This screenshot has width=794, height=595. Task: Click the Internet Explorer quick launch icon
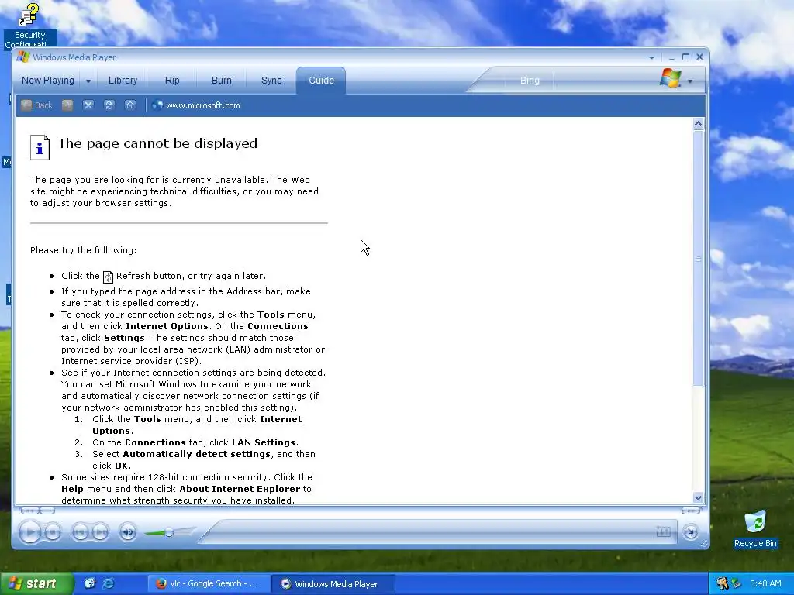pos(108,583)
